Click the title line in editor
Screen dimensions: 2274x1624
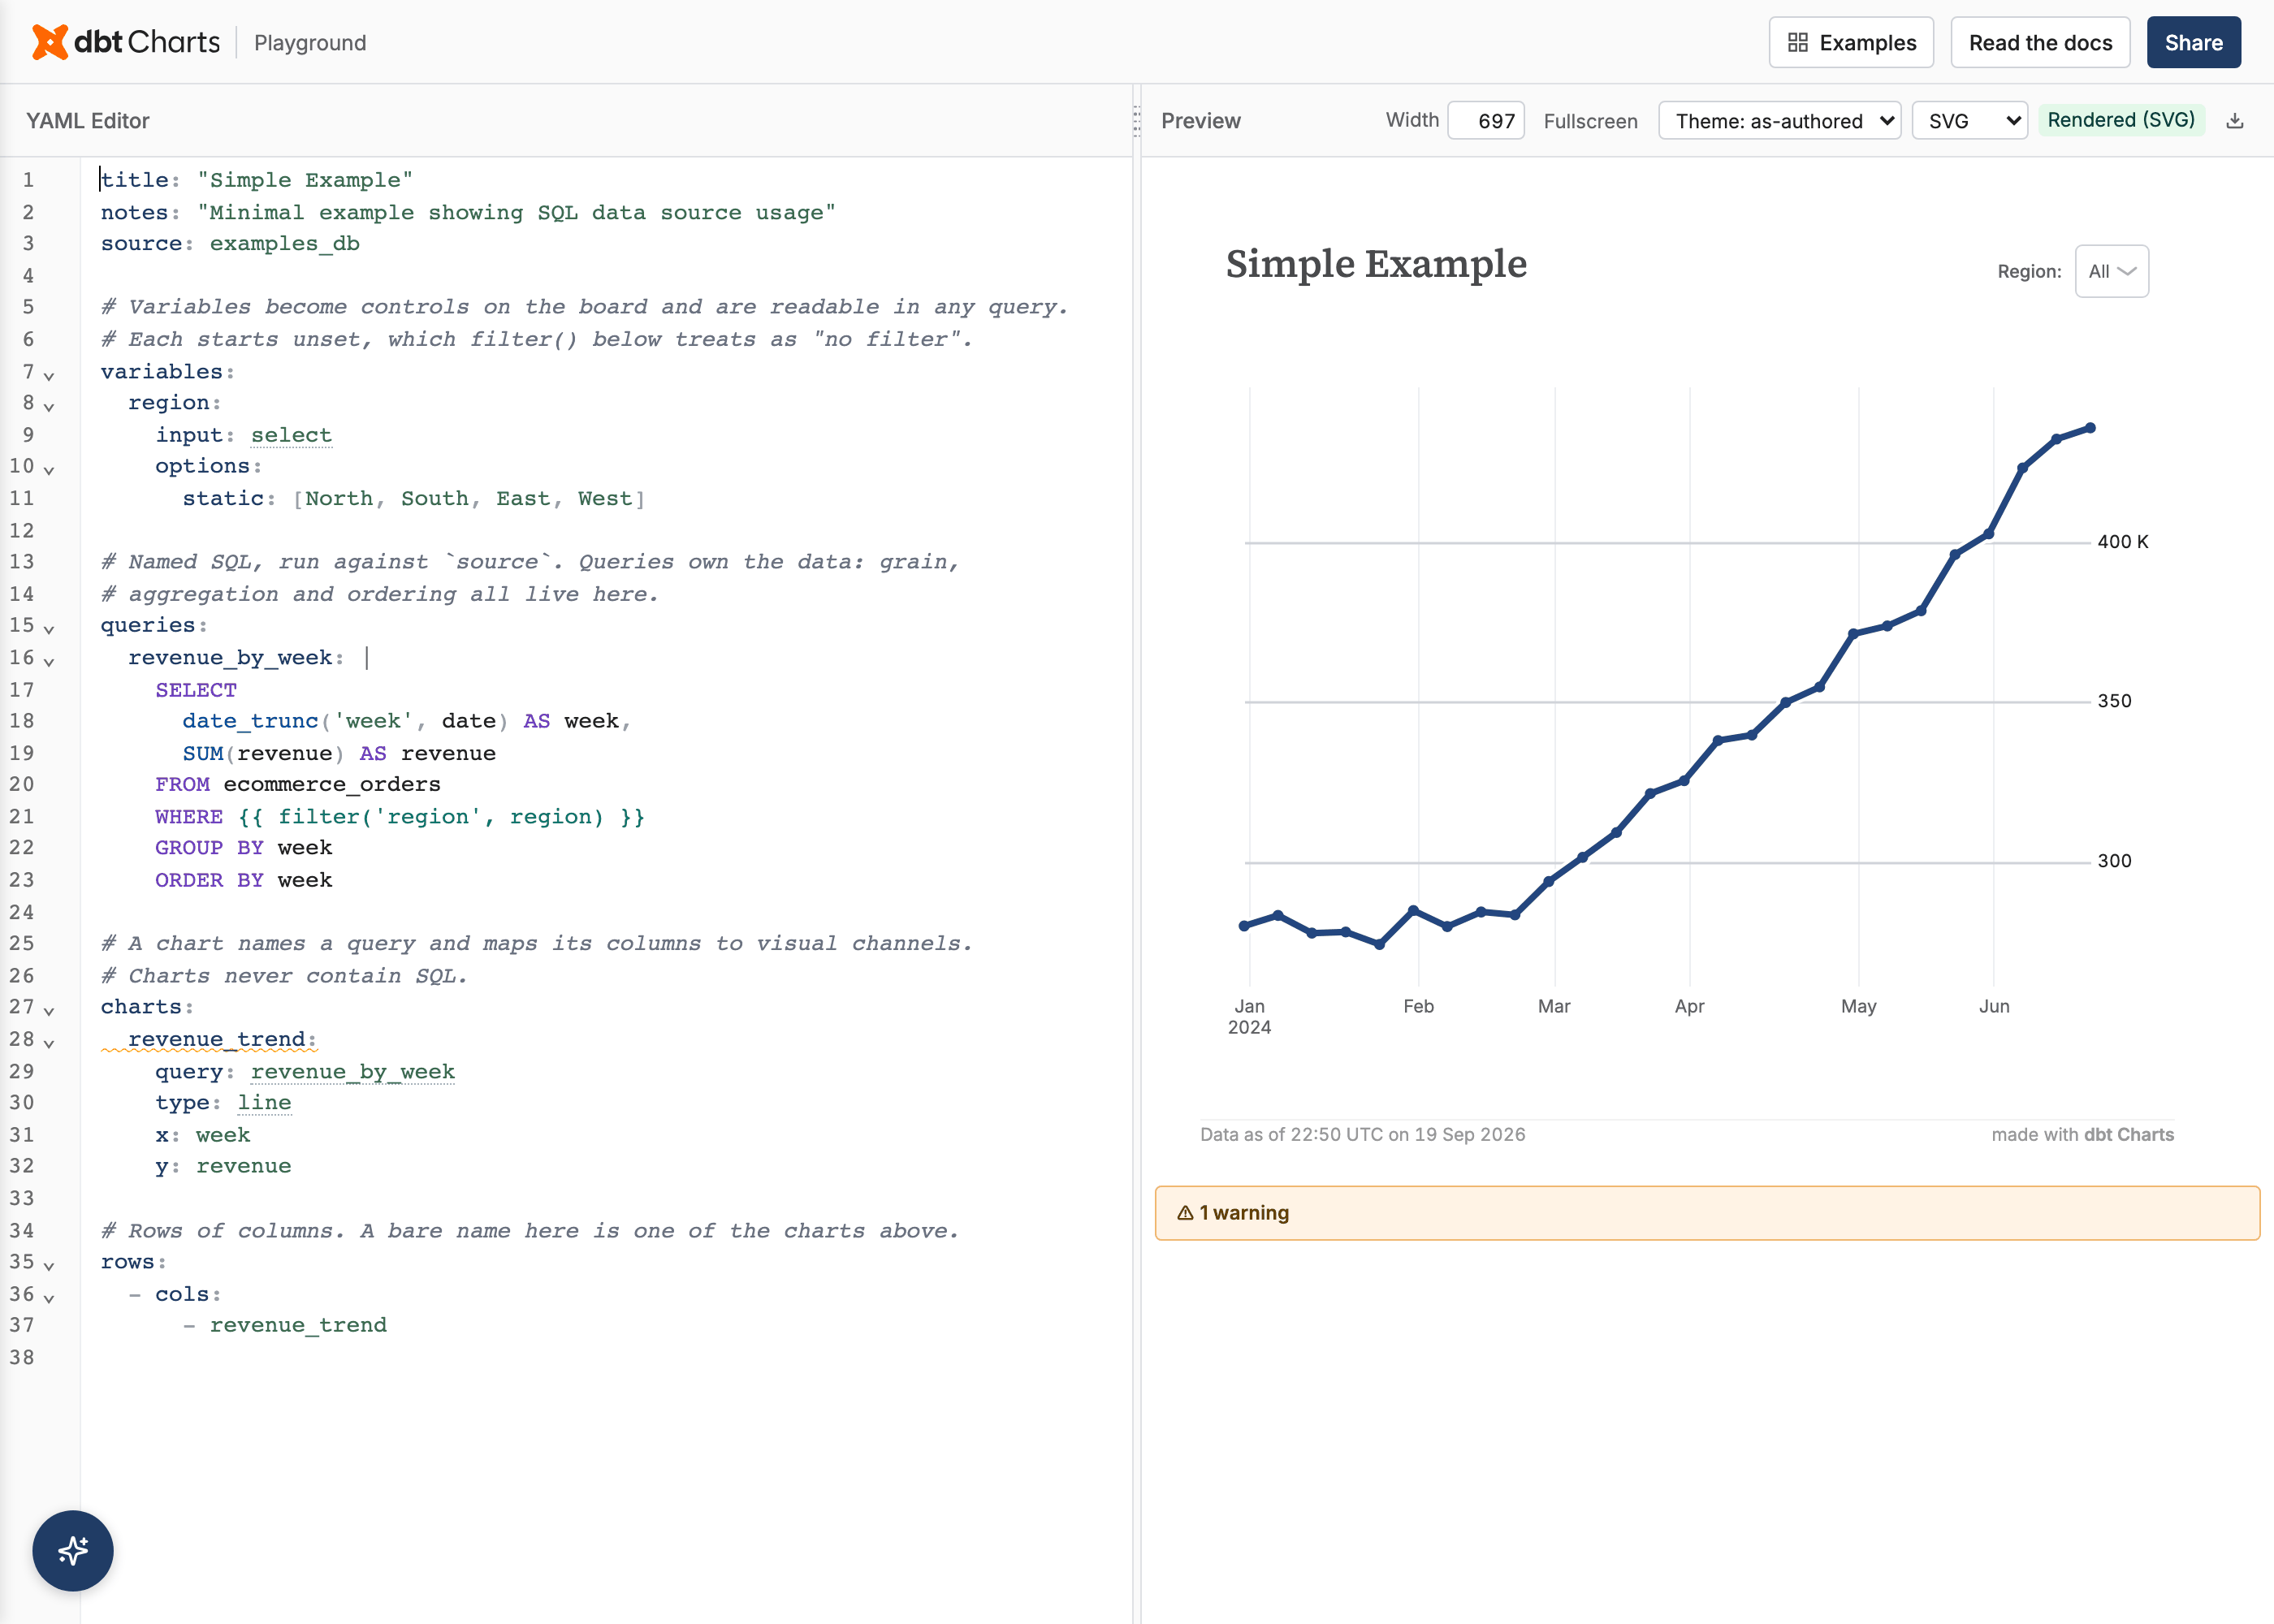[x=257, y=180]
